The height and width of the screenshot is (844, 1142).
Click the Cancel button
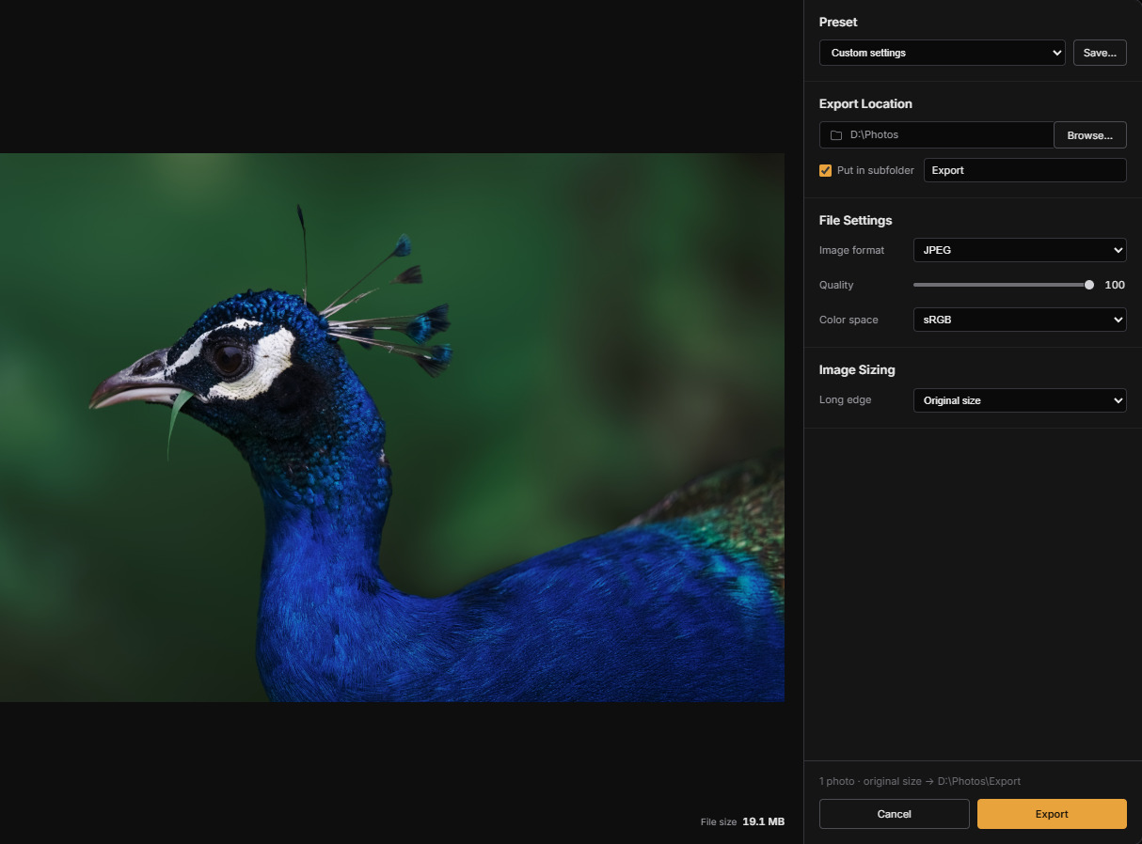point(894,814)
